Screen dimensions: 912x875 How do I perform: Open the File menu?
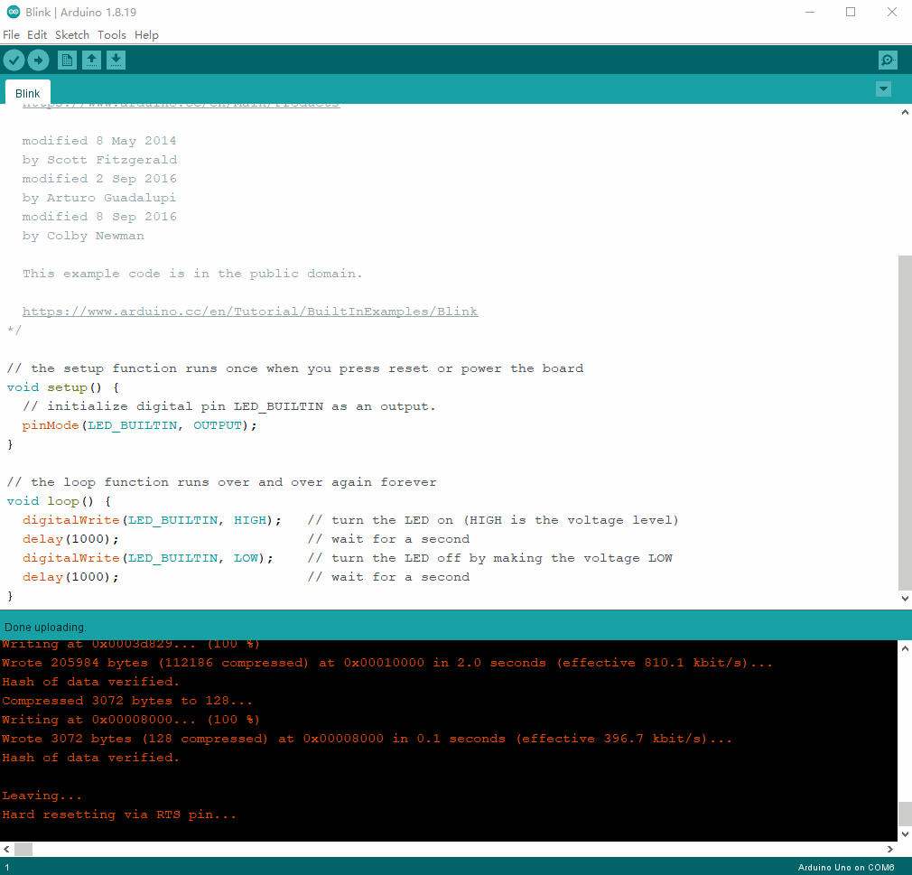[11, 35]
